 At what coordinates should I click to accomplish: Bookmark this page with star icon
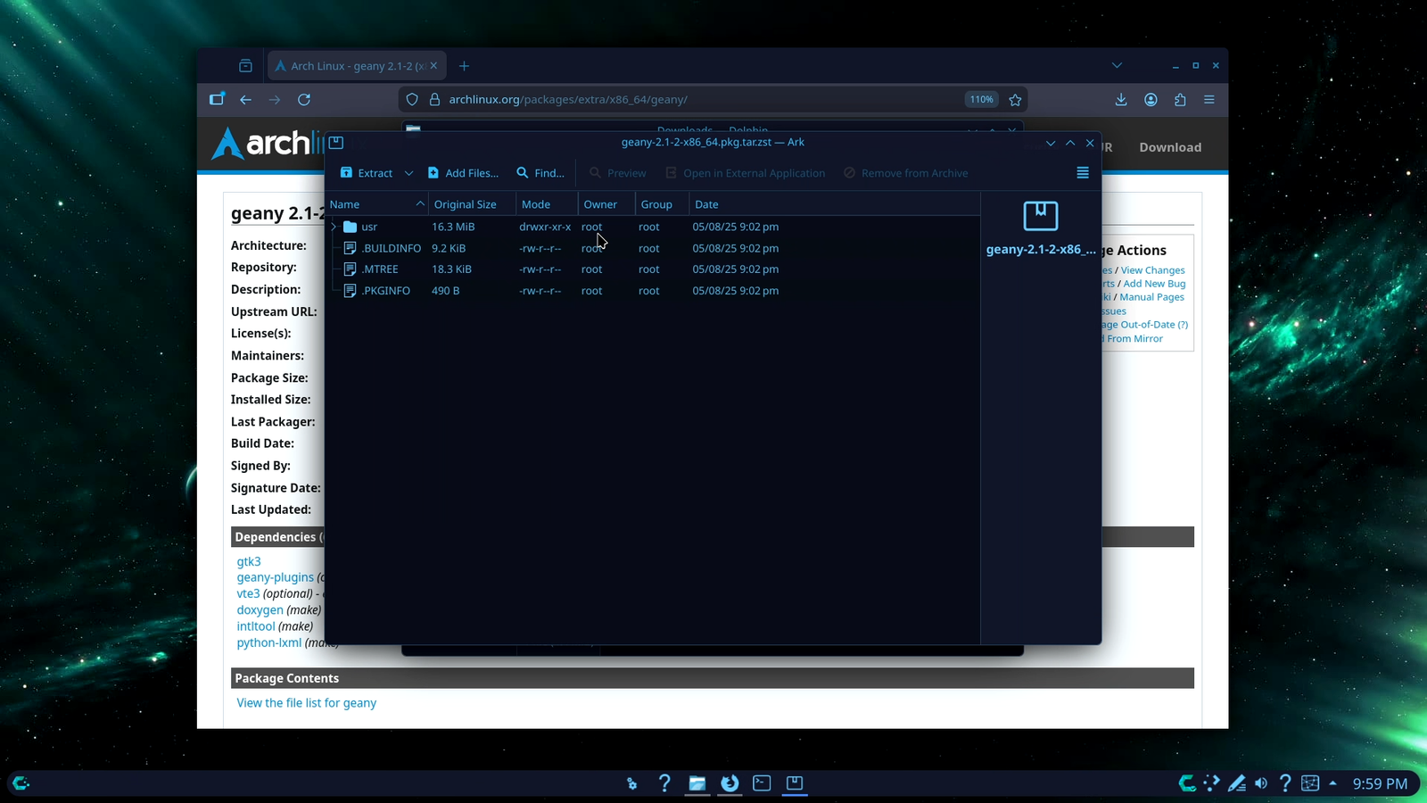[x=1015, y=100]
